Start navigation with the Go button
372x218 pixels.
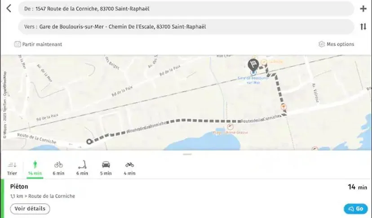pyautogui.click(x=356, y=209)
